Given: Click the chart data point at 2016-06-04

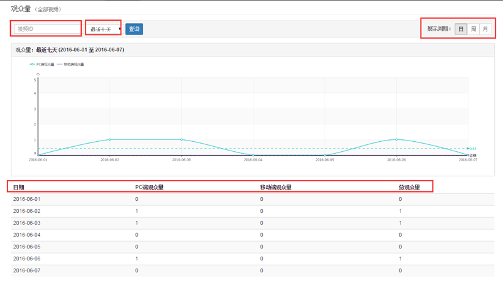Looking at the screenshot, I should click(253, 154).
